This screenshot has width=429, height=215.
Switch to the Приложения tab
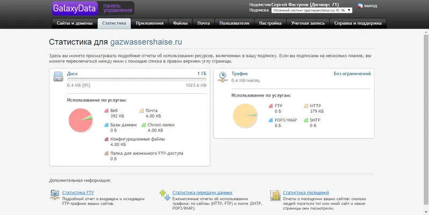[150, 23]
